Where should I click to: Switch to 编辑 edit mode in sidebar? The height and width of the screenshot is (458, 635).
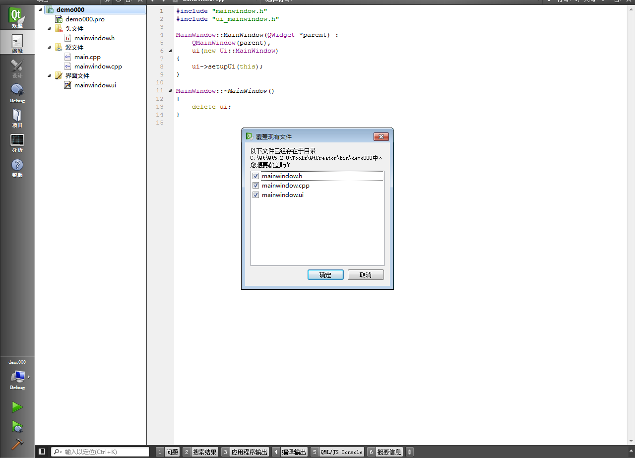17,43
